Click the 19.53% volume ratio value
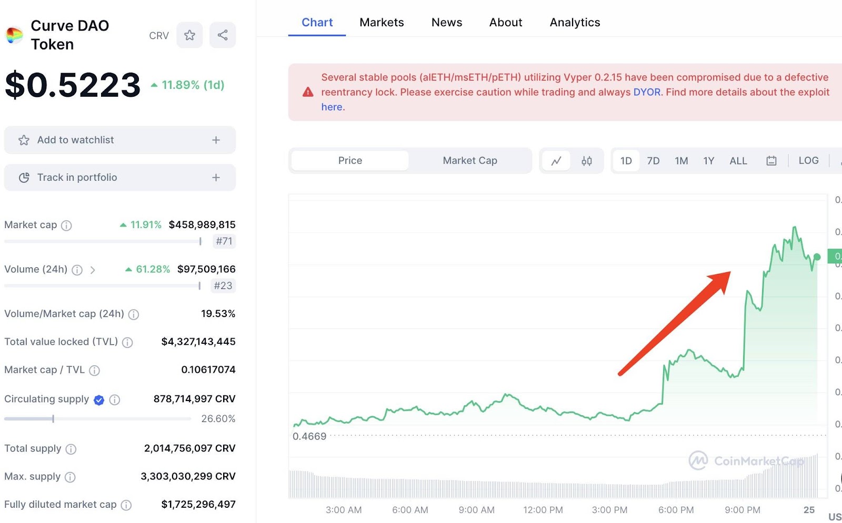The image size is (842, 523). click(x=218, y=314)
